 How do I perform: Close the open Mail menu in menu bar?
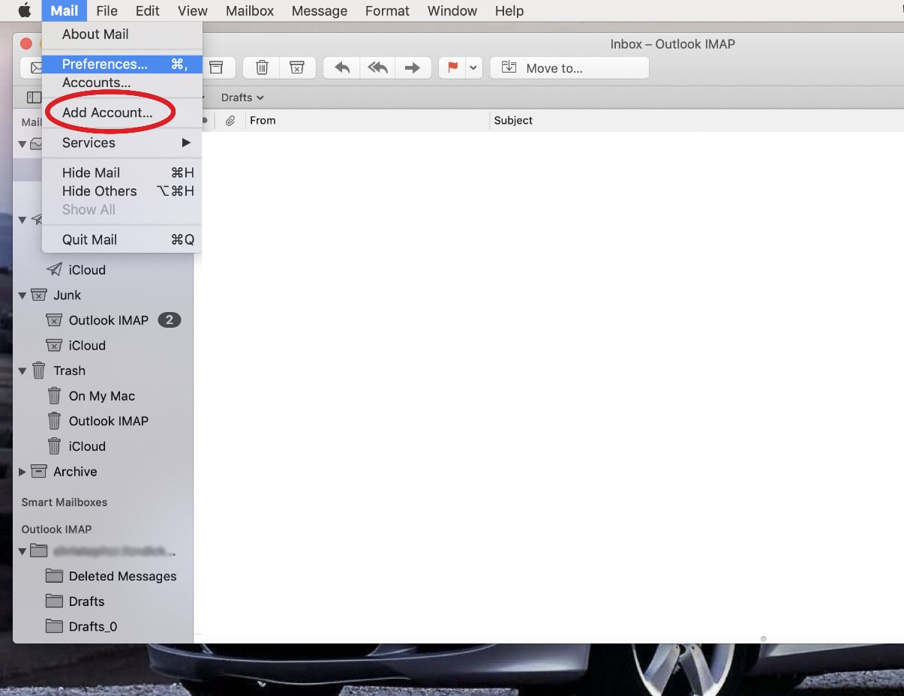(65, 10)
